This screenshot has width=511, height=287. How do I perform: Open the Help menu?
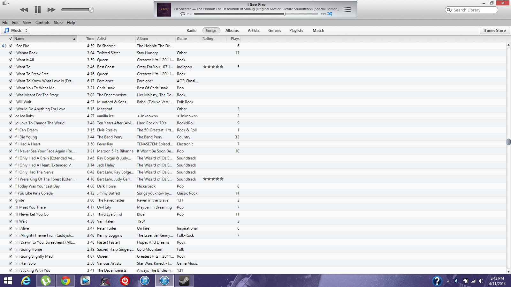click(71, 23)
